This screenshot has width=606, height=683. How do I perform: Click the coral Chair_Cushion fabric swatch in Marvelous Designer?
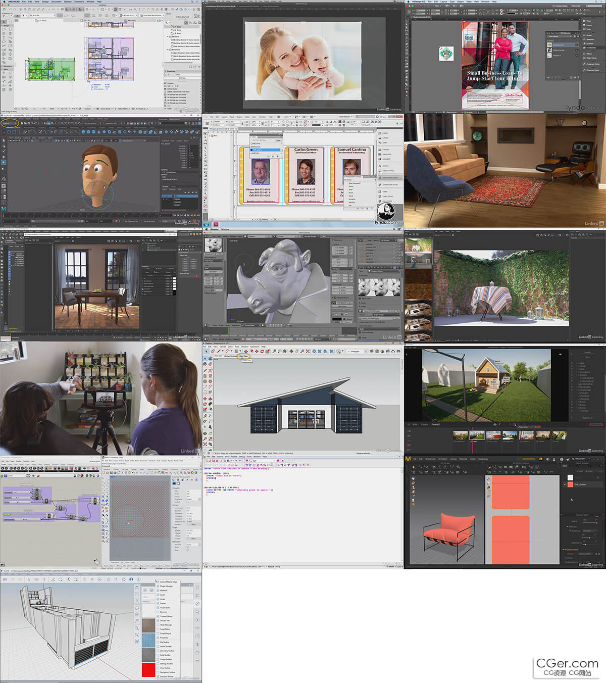(570, 484)
